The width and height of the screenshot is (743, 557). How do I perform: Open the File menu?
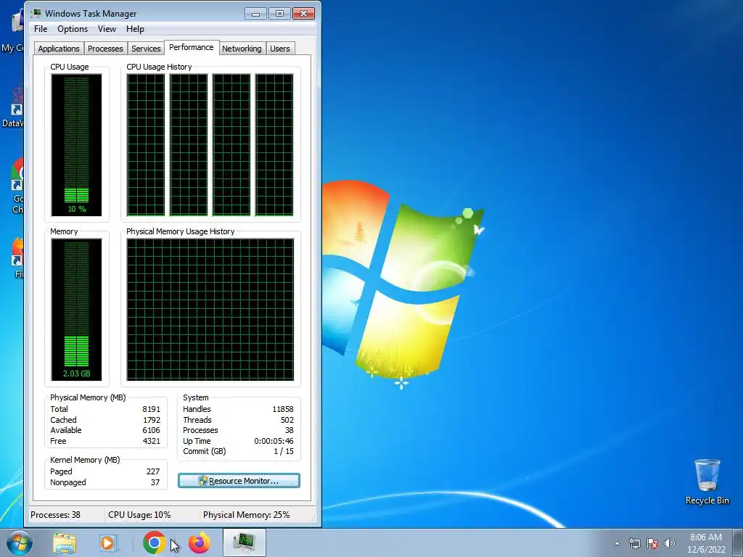point(41,29)
